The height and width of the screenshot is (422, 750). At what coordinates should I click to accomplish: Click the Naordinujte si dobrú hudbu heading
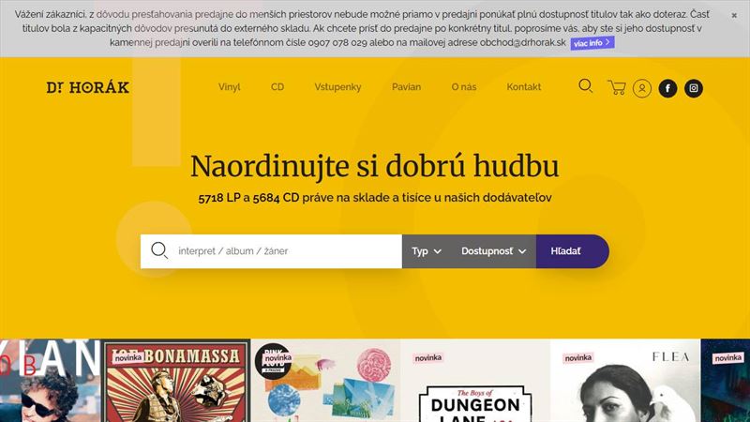coord(374,167)
